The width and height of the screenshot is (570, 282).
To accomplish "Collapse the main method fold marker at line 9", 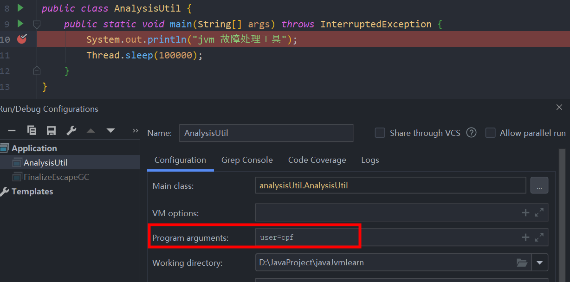I will (37, 24).
